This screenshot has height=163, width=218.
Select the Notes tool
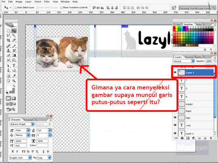pos(8,76)
